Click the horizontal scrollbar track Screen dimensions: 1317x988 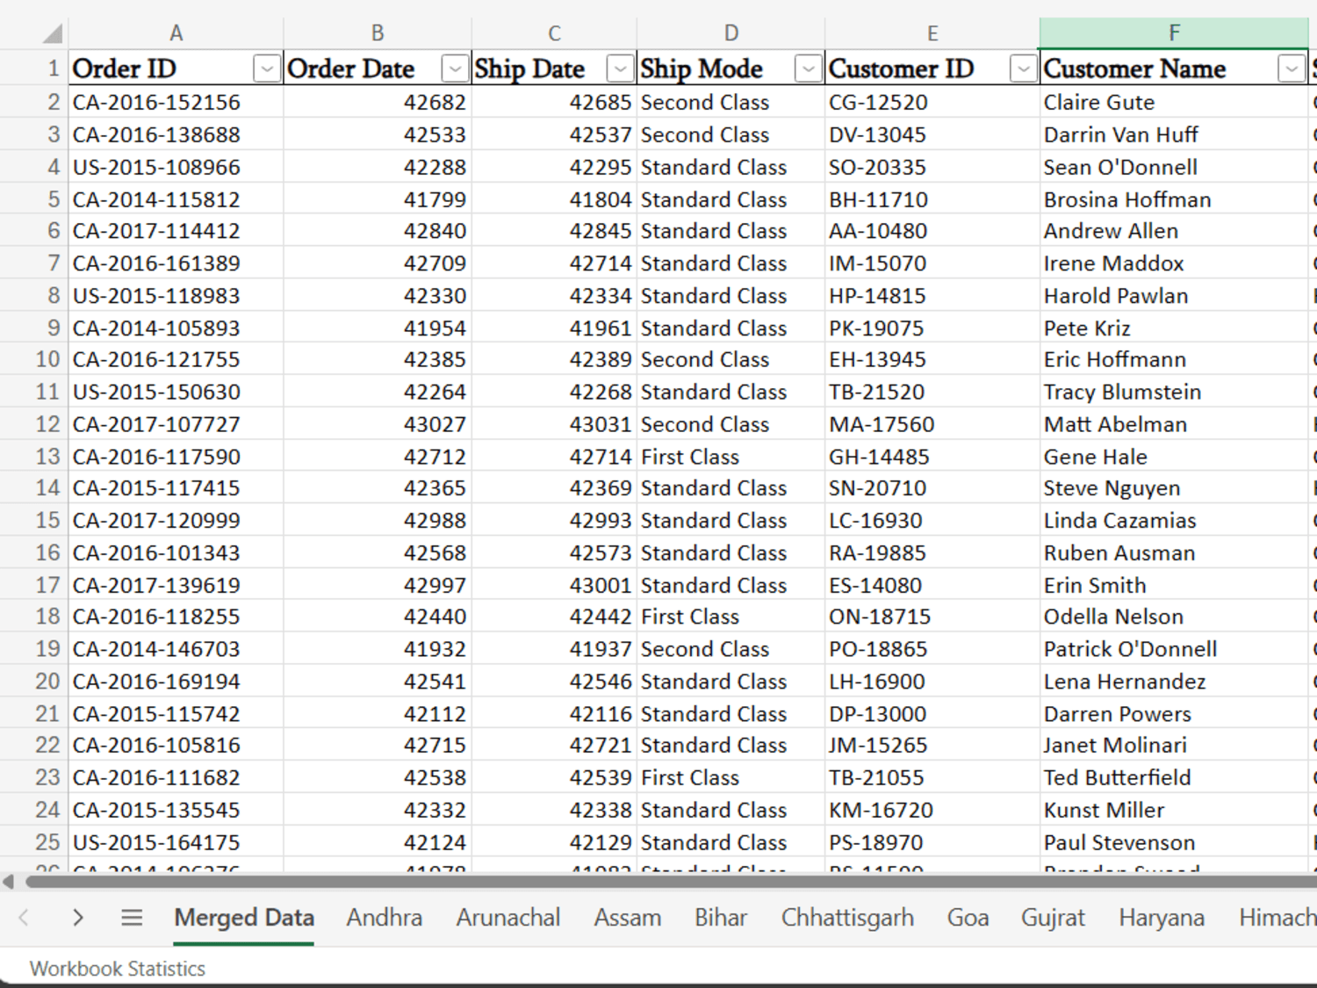667,881
